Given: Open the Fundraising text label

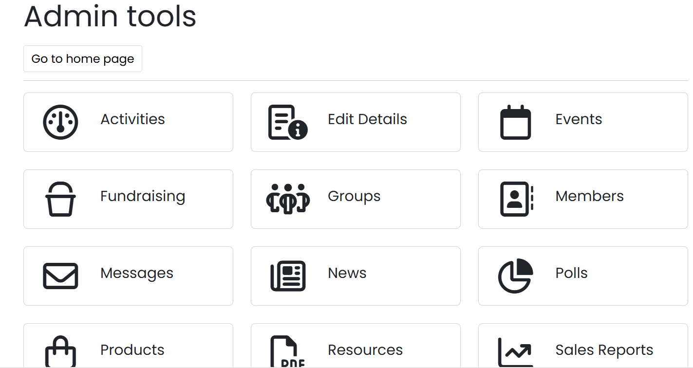Looking at the screenshot, I should click(143, 196).
